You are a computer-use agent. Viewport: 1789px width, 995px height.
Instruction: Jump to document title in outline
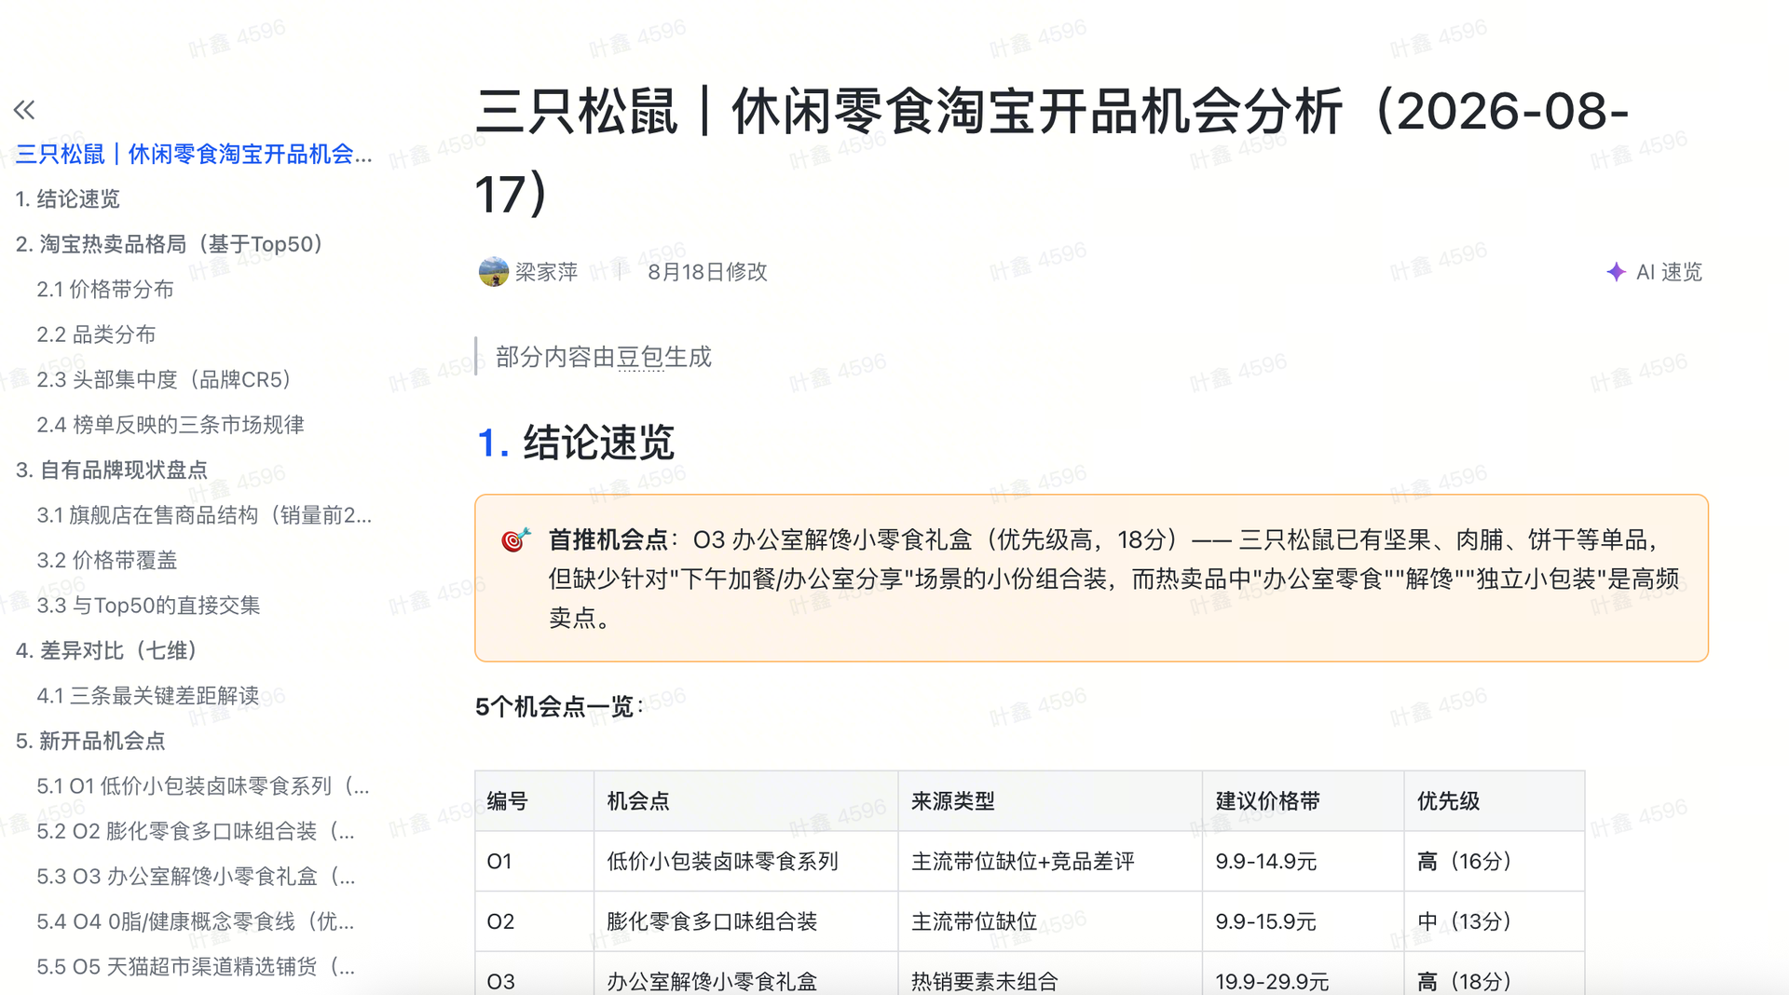194,154
